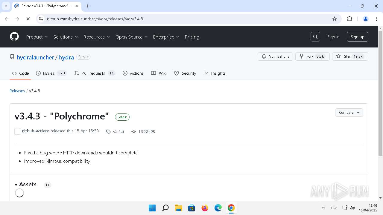
Task: Expand the Enterprise menu
Action: tap(166, 37)
